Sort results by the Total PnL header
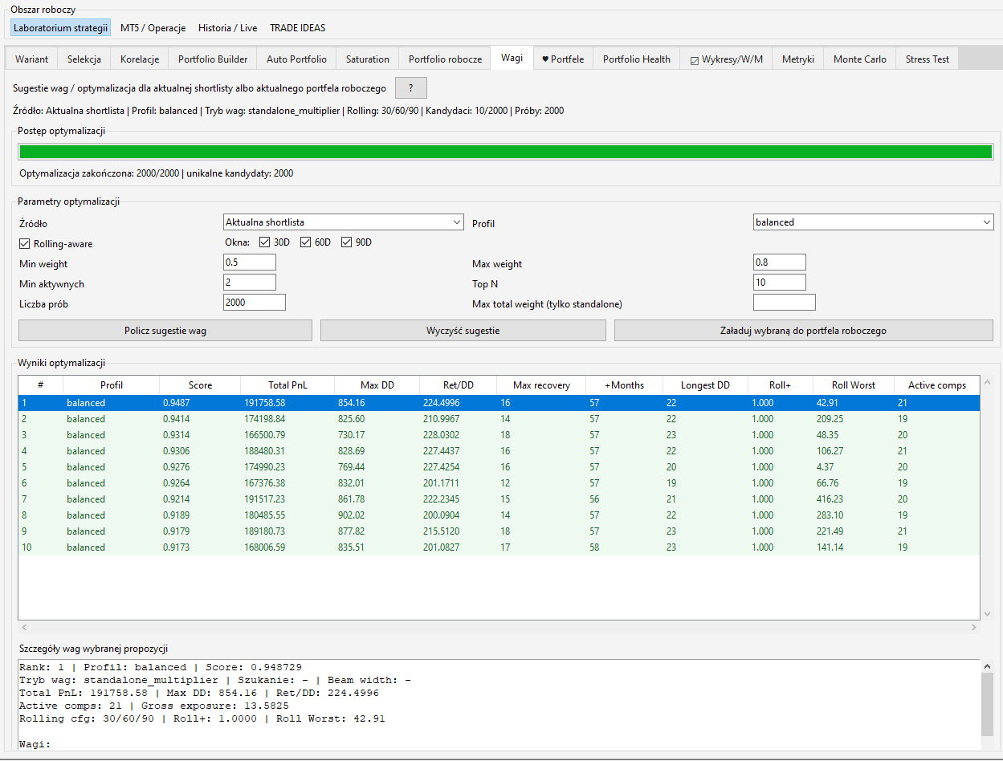 287,385
